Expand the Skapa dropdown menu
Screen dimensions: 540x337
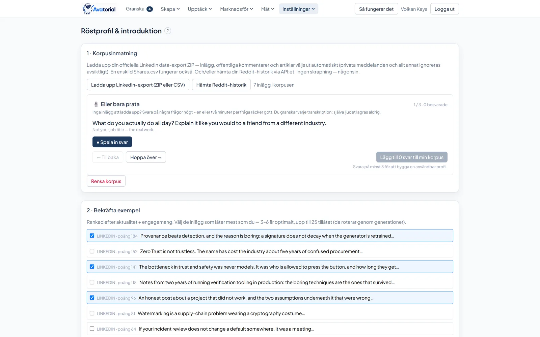click(x=170, y=9)
